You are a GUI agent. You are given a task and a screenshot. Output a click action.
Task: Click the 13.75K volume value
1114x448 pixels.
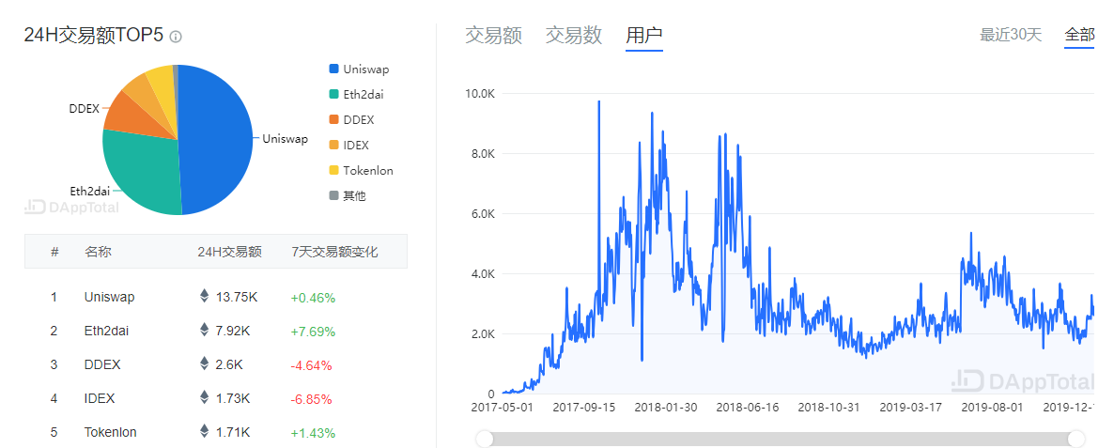pyautogui.click(x=237, y=297)
